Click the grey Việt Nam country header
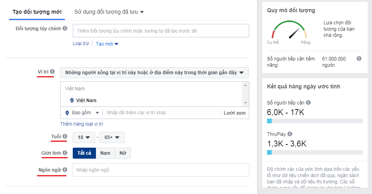The width and height of the screenshot is (372, 194). (75, 89)
